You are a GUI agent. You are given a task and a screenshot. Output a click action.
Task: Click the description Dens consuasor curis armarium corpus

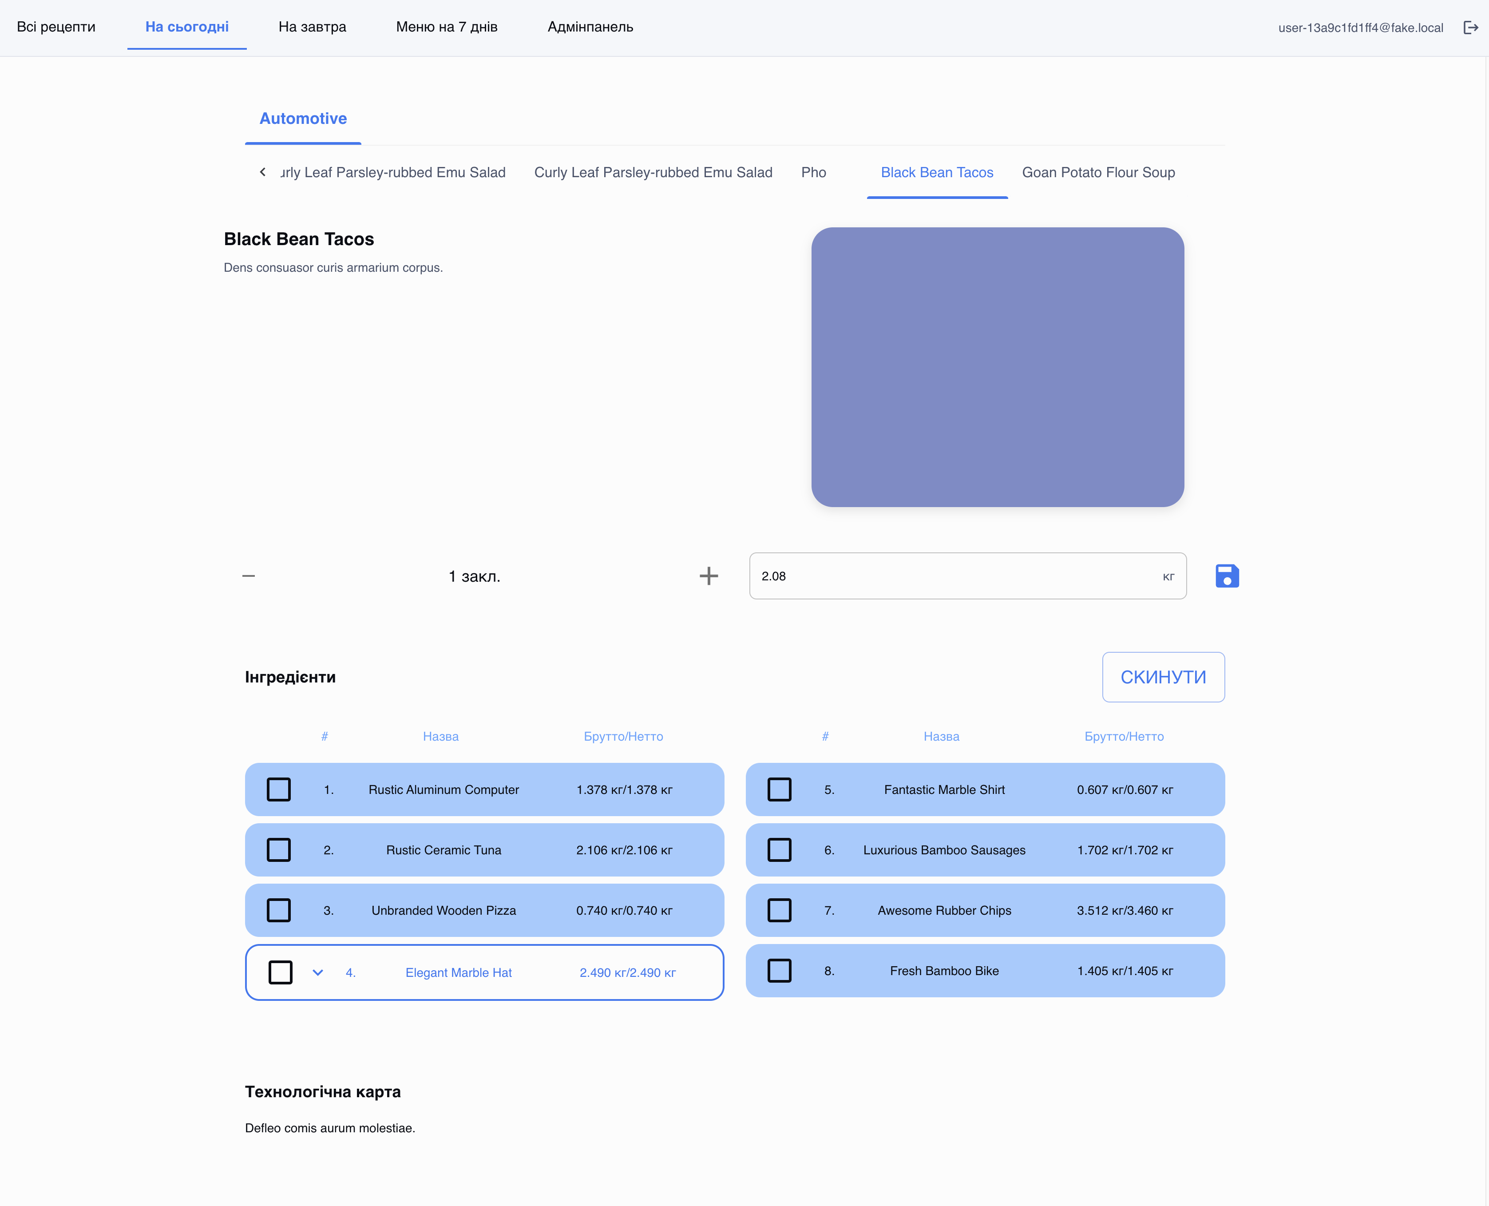(x=333, y=268)
